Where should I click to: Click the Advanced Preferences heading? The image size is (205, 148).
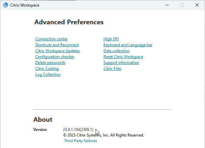[x=69, y=22]
